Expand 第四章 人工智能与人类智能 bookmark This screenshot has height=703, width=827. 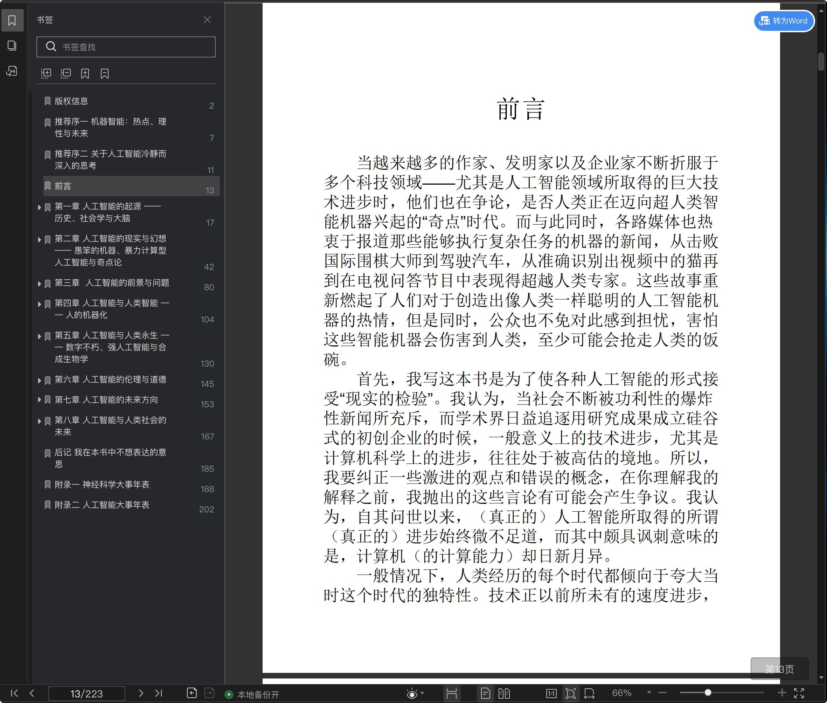tap(40, 304)
